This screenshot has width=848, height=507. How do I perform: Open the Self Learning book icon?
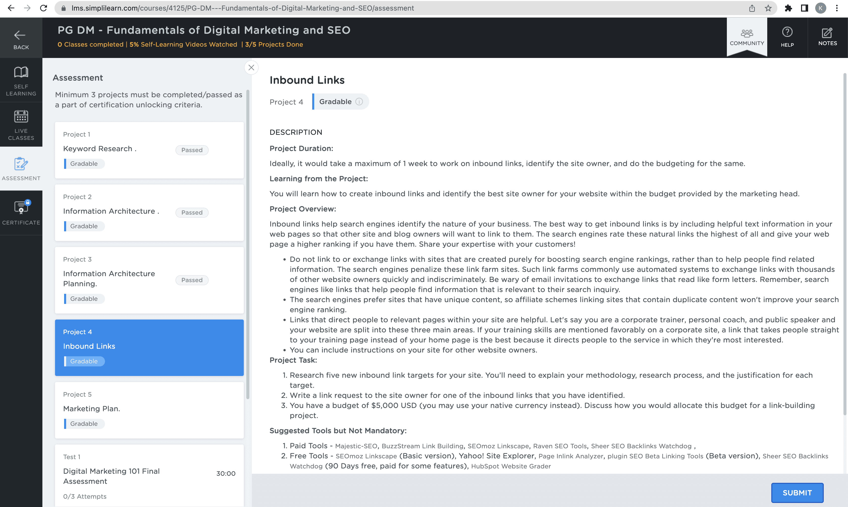click(x=21, y=72)
